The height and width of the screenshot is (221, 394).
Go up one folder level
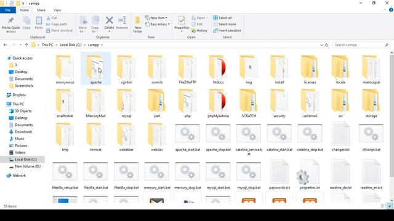(26, 45)
